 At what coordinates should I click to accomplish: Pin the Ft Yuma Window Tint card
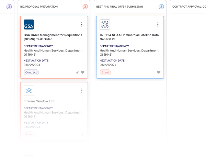(x=82, y=134)
